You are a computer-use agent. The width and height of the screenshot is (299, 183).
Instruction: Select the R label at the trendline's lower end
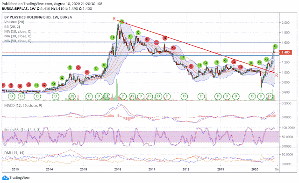(276, 75)
